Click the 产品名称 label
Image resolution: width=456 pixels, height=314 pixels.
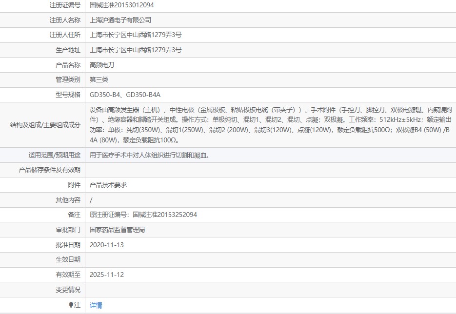[68, 65]
